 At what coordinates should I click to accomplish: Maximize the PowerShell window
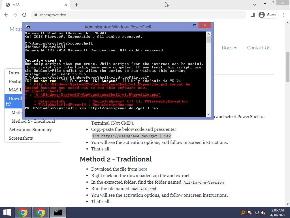195,26
